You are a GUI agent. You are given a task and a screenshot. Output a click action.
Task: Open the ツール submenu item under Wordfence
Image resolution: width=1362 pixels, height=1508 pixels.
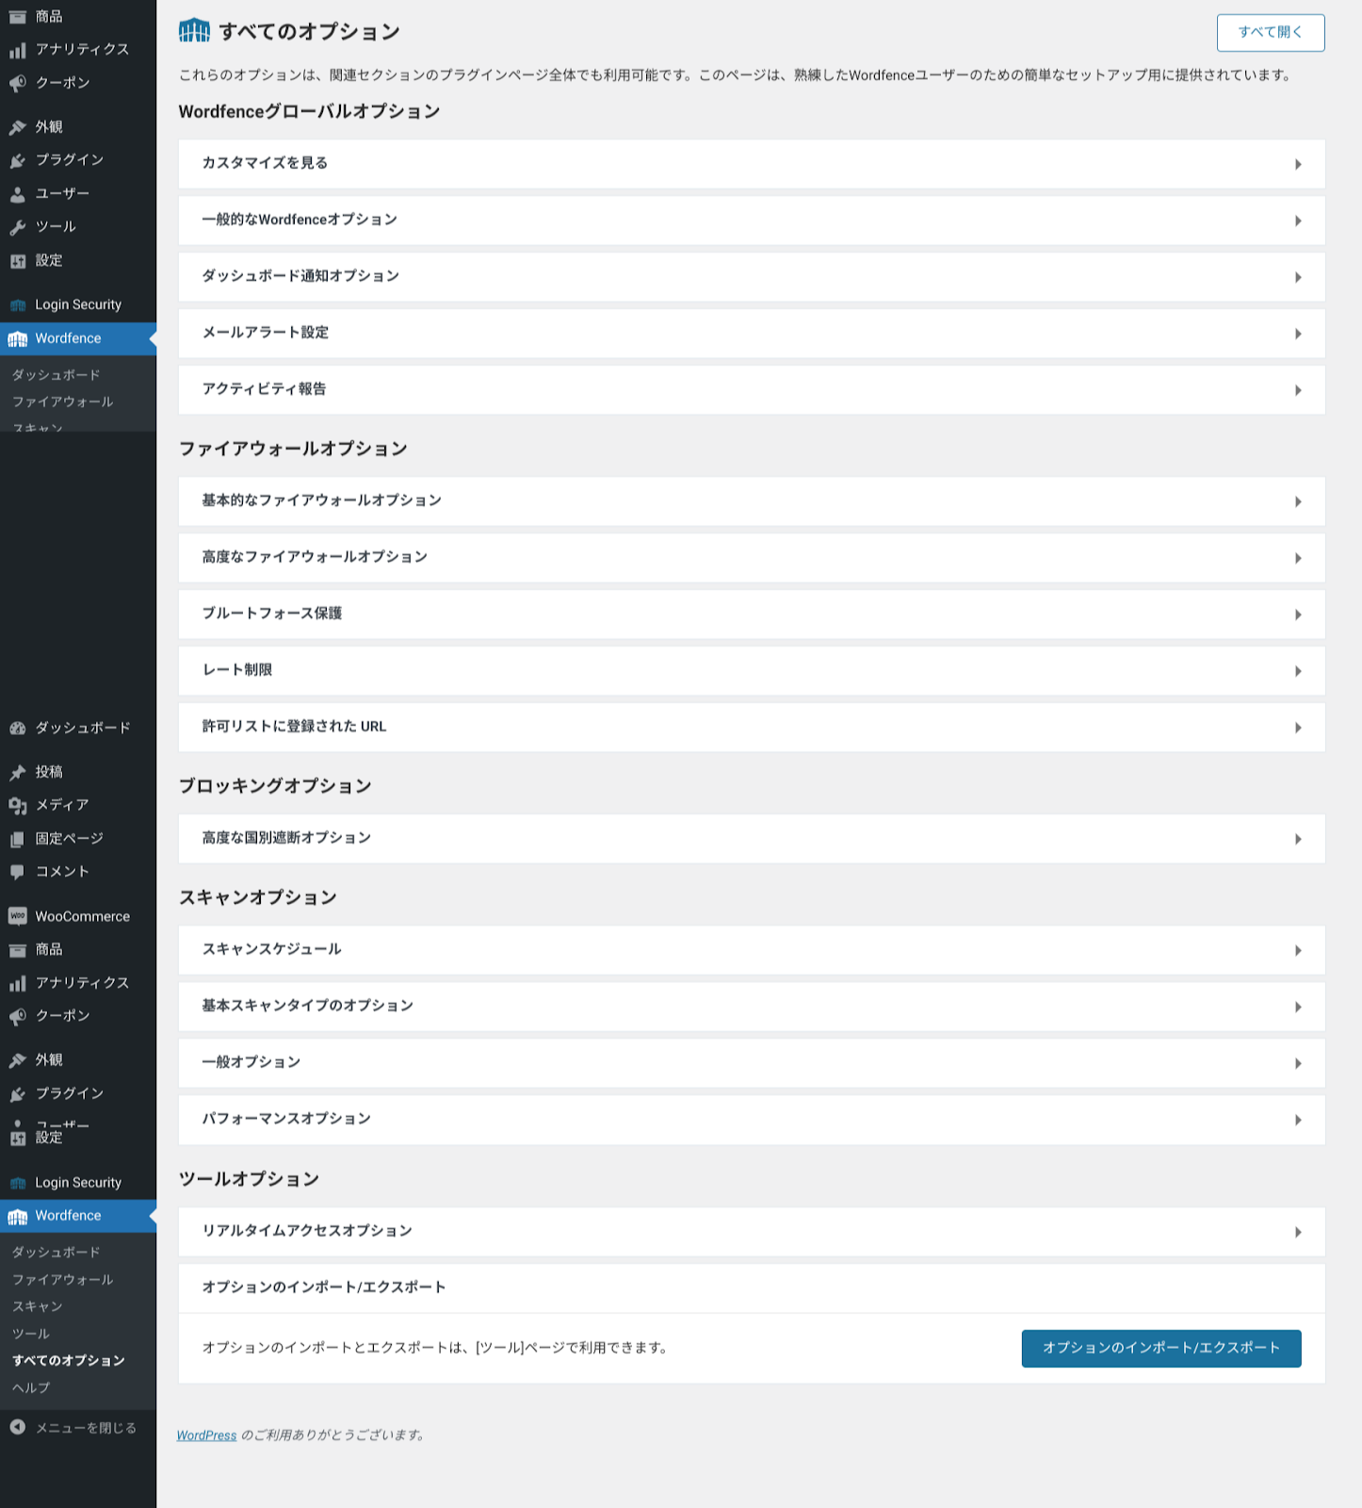[31, 1334]
